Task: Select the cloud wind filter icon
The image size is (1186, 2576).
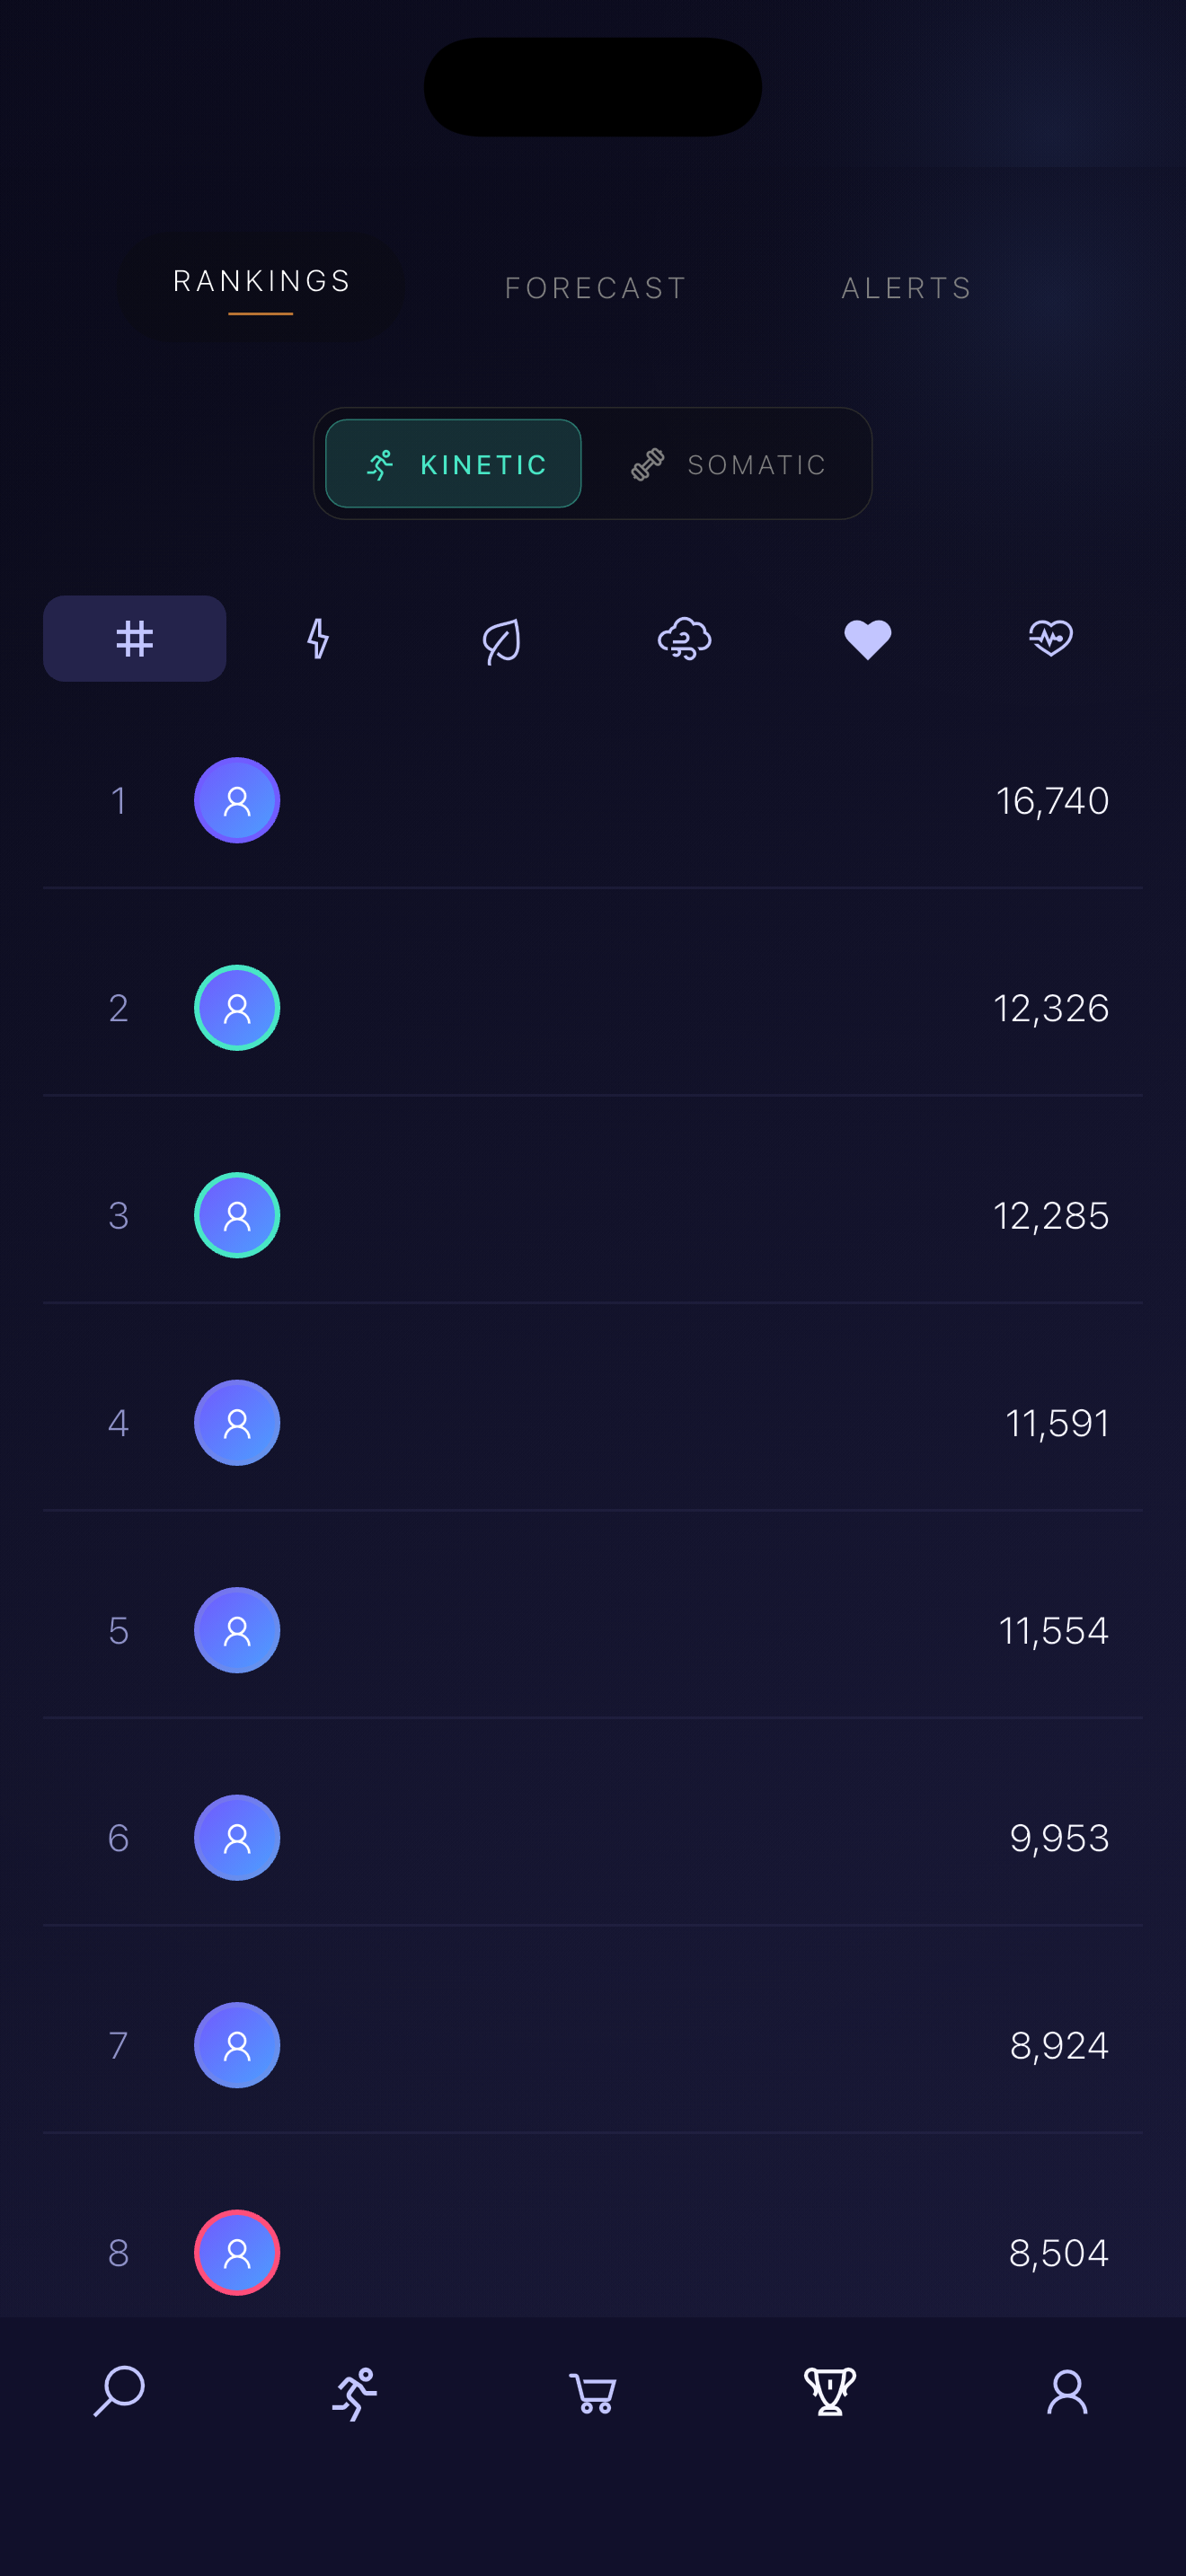Action: (684, 639)
